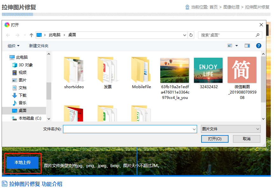Click the 新建文件夹 toolbar item
274x189 pixels.
(x=39, y=46)
